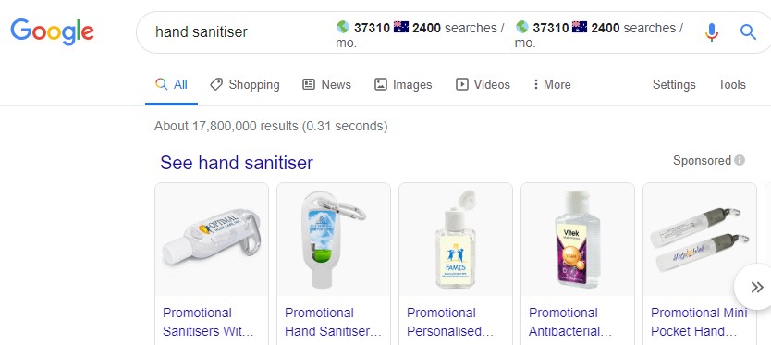This screenshot has height=345, width=771.
Task: Switch to the Images tab
Action: pos(403,85)
